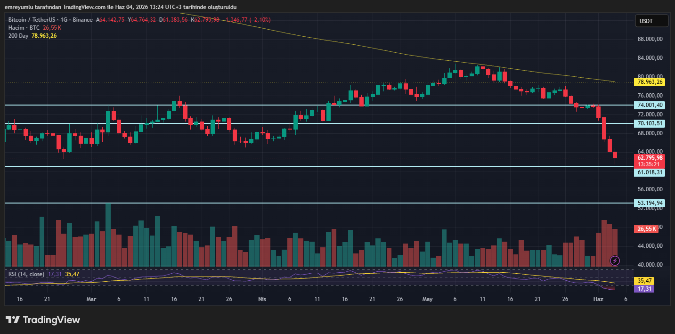675x334 pixels.
Task: Click the 'Nis' label on the time axis
Action: click(x=262, y=299)
